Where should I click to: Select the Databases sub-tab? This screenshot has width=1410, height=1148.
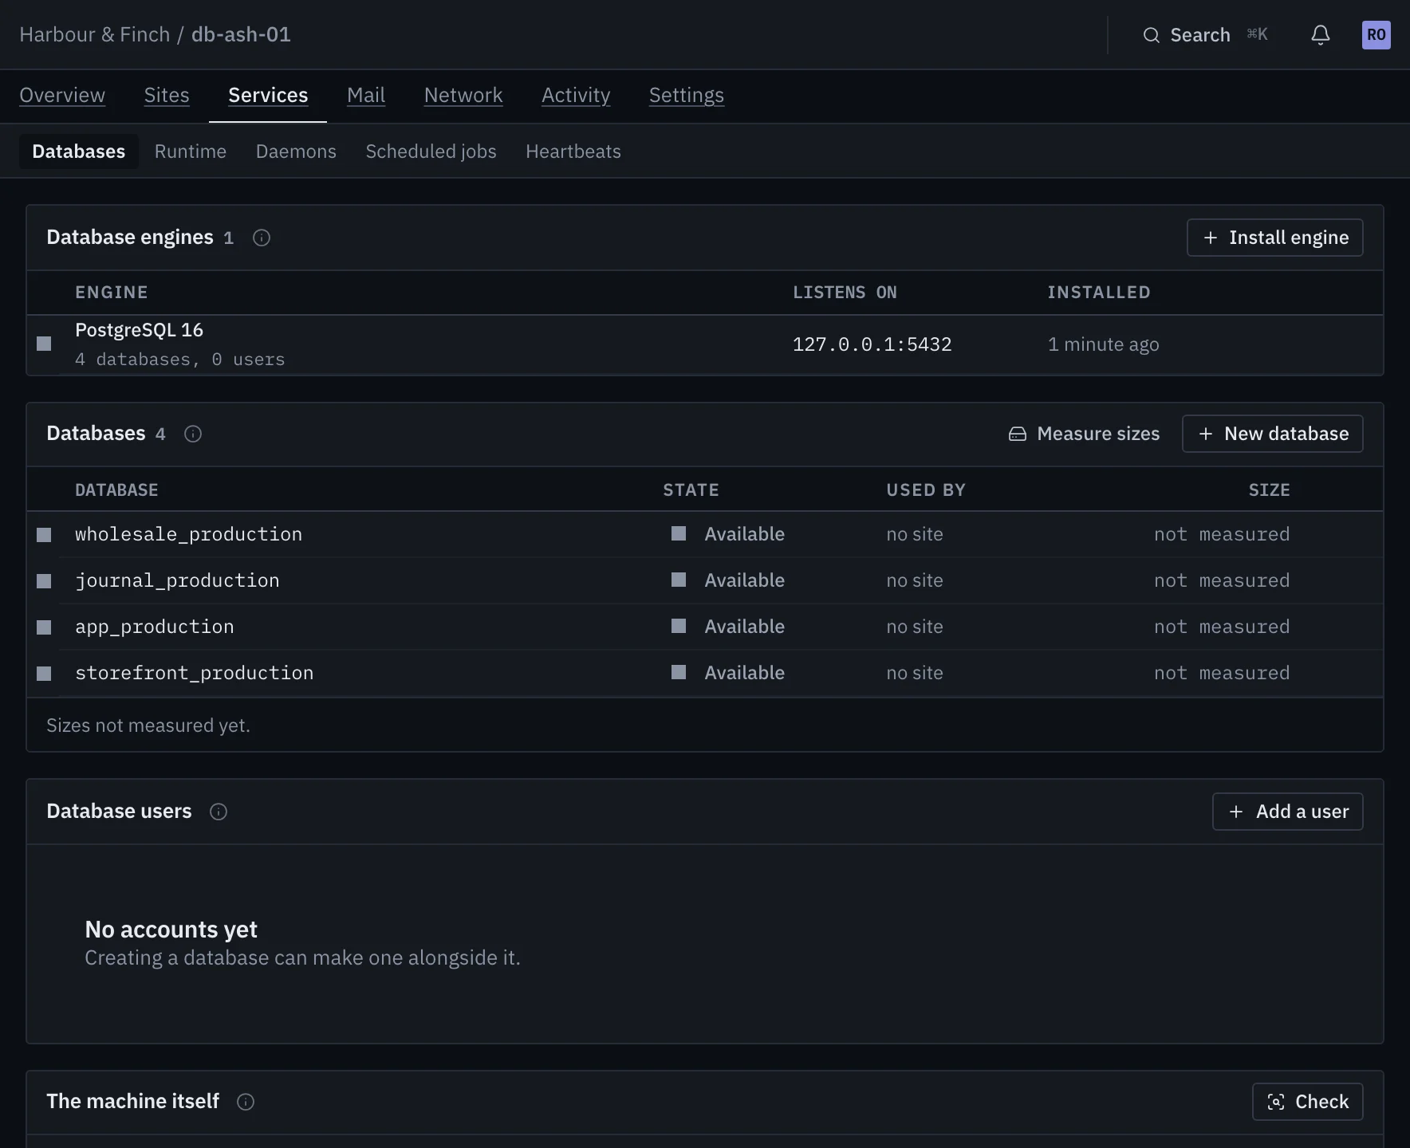click(x=79, y=151)
